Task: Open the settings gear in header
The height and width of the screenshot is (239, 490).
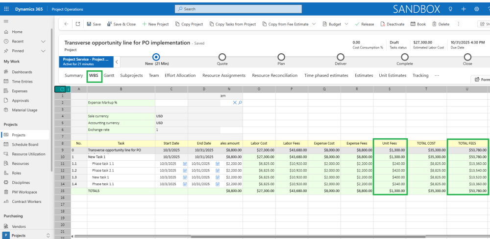Action: (476, 9)
